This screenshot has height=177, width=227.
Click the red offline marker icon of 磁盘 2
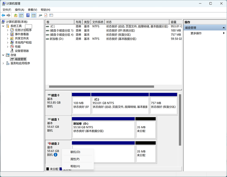pos(50,144)
